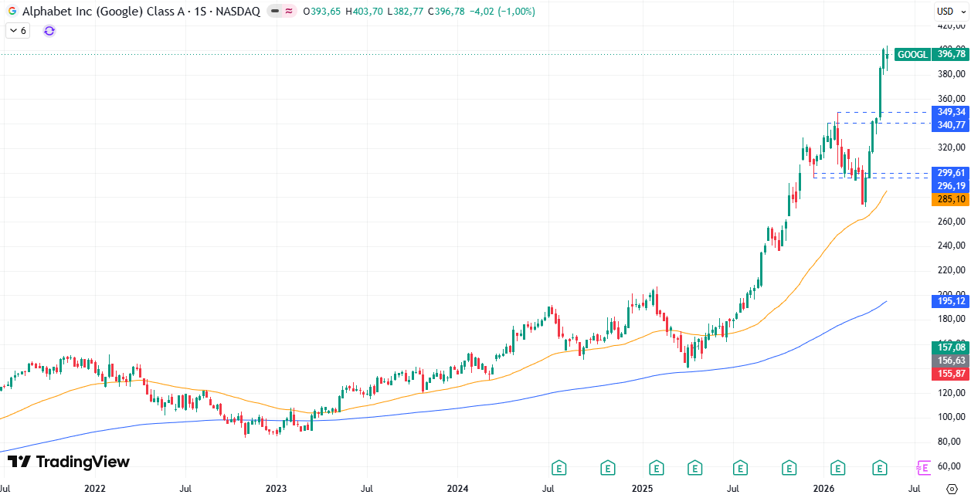
Task: Expand the collapsed indicators legend showing 6
Action: (x=17, y=31)
